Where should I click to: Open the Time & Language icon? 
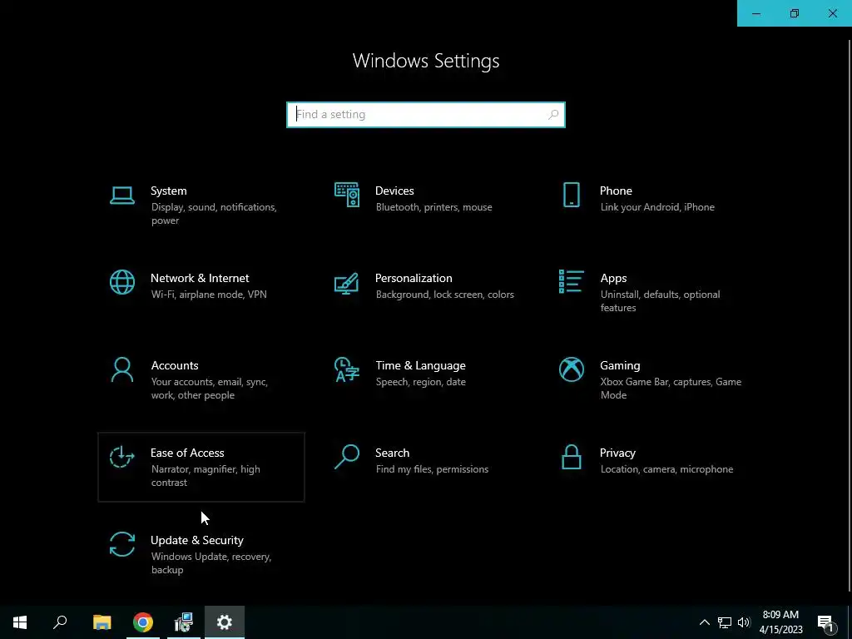[x=347, y=369]
